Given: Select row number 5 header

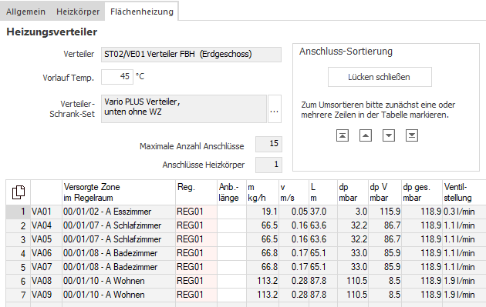Looking at the screenshot, I should [x=18, y=267].
